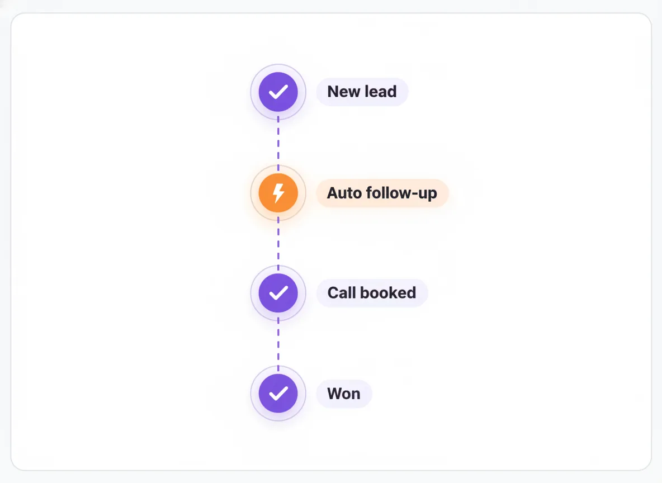Click the outer halo ring of the Won step
This screenshot has width=662, height=483.
coord(254,394)
